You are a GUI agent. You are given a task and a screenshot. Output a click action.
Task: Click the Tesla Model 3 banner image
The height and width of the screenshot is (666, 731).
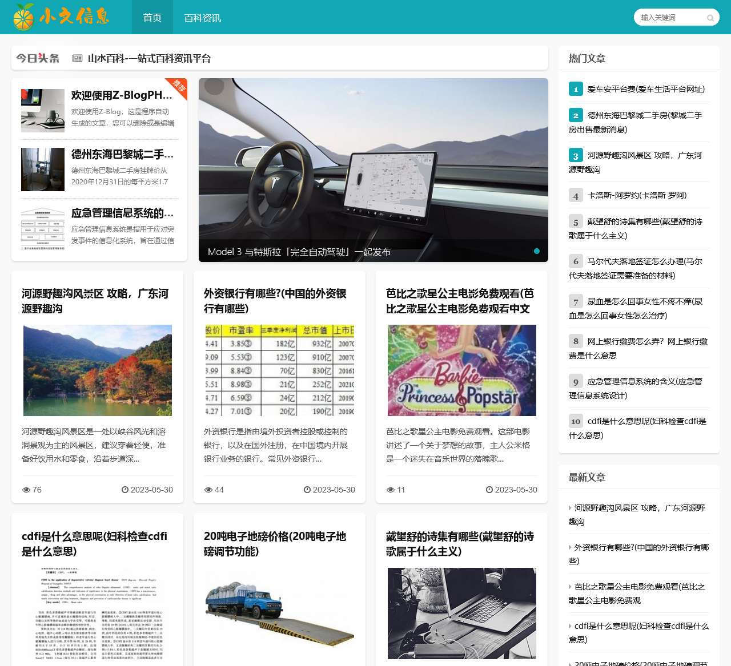coord(373,170)
